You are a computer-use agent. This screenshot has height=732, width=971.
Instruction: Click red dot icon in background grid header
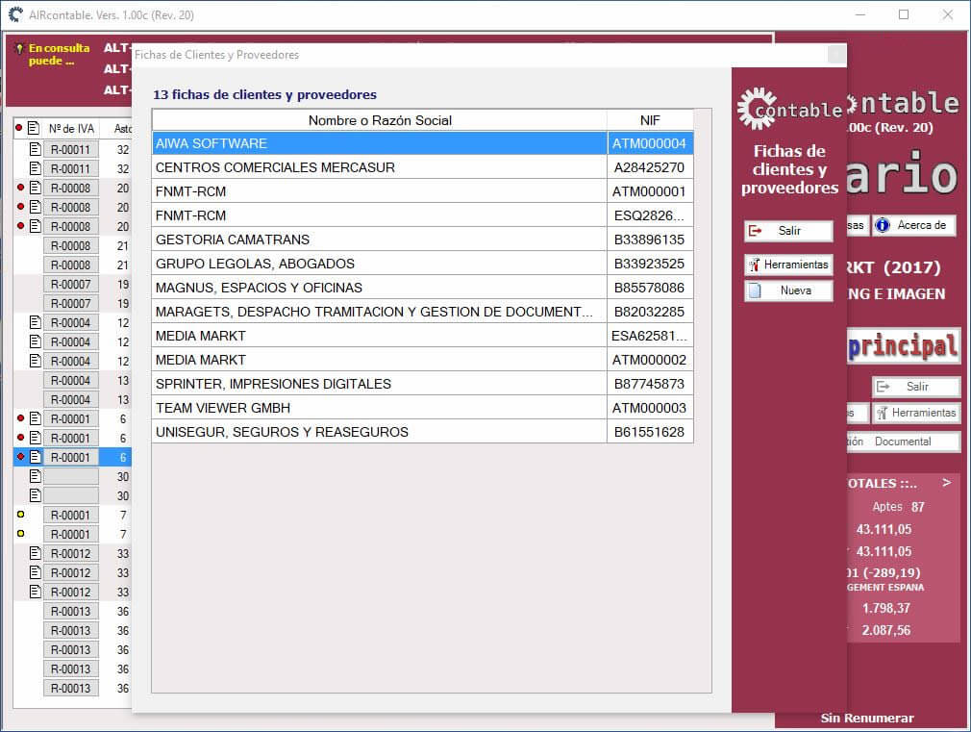click(x=19, y=128)
